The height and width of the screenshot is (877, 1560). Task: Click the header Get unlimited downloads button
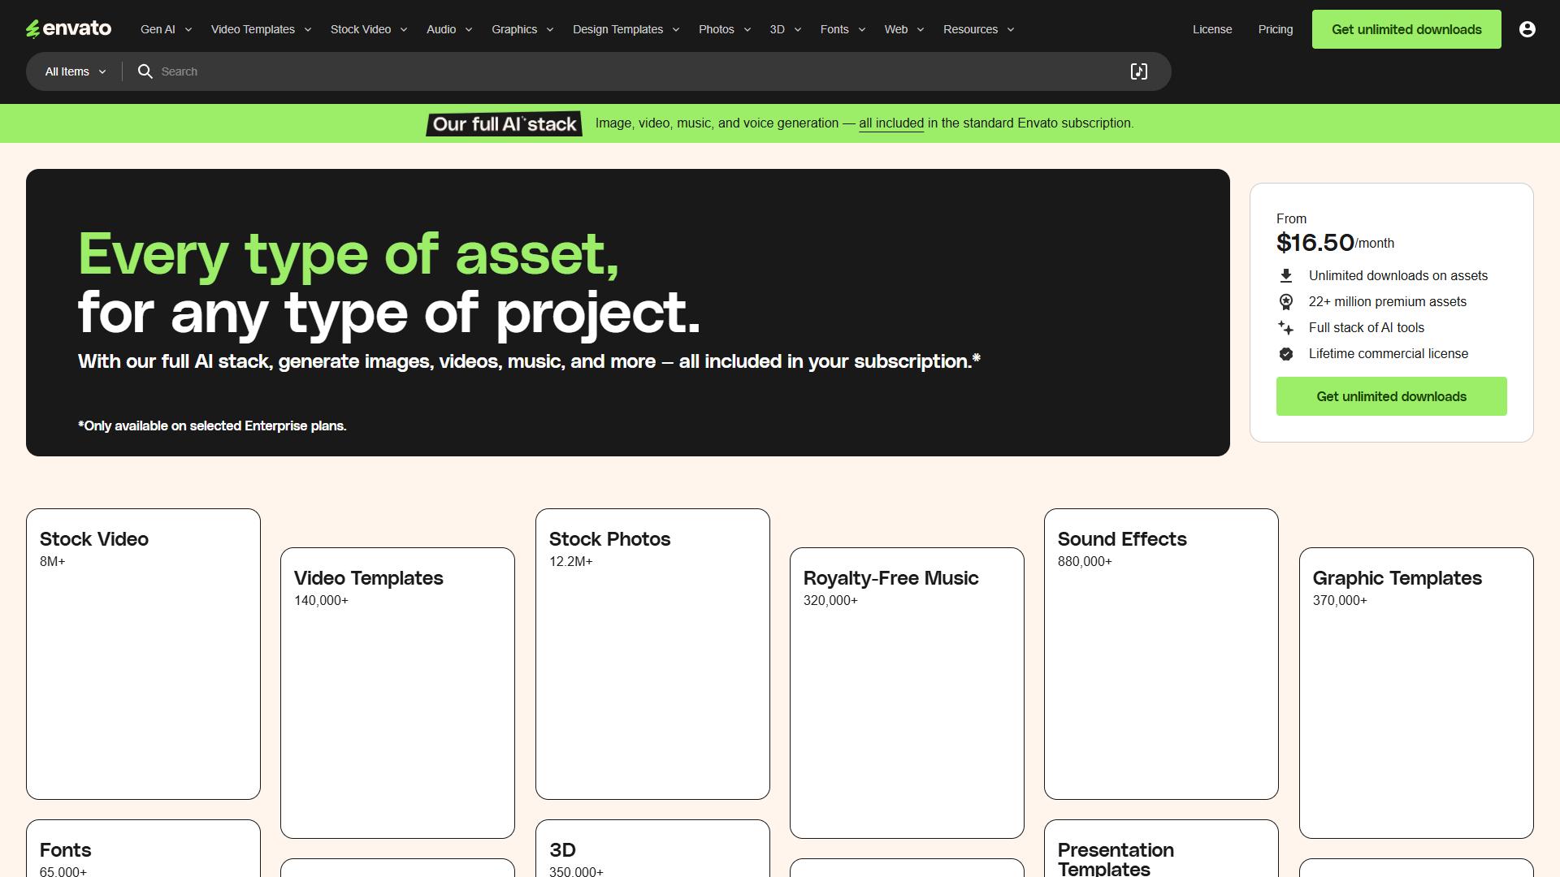tap(1406, 29)
